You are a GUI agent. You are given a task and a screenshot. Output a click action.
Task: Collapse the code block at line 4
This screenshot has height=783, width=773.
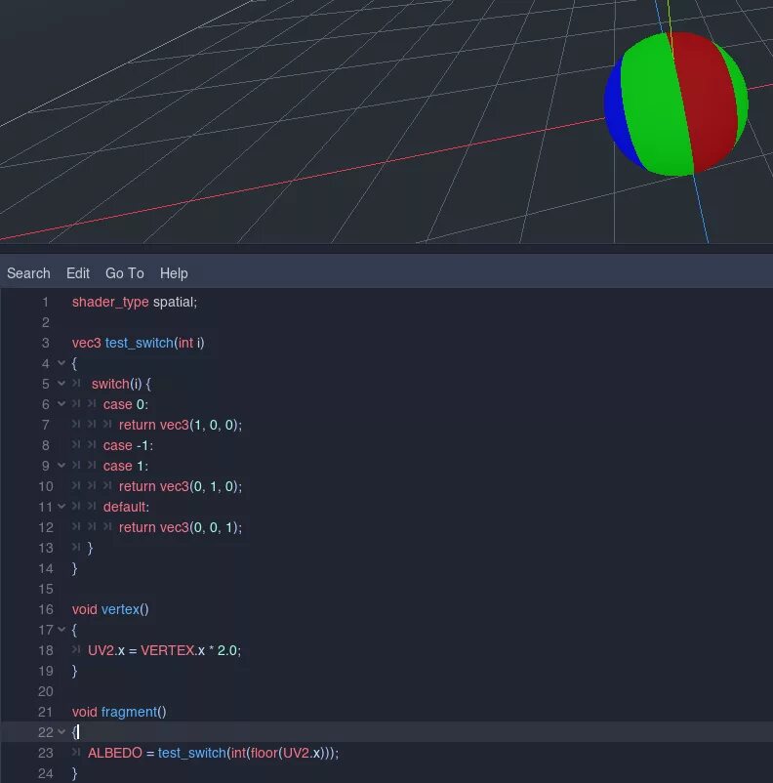click(x=61, y=363)
